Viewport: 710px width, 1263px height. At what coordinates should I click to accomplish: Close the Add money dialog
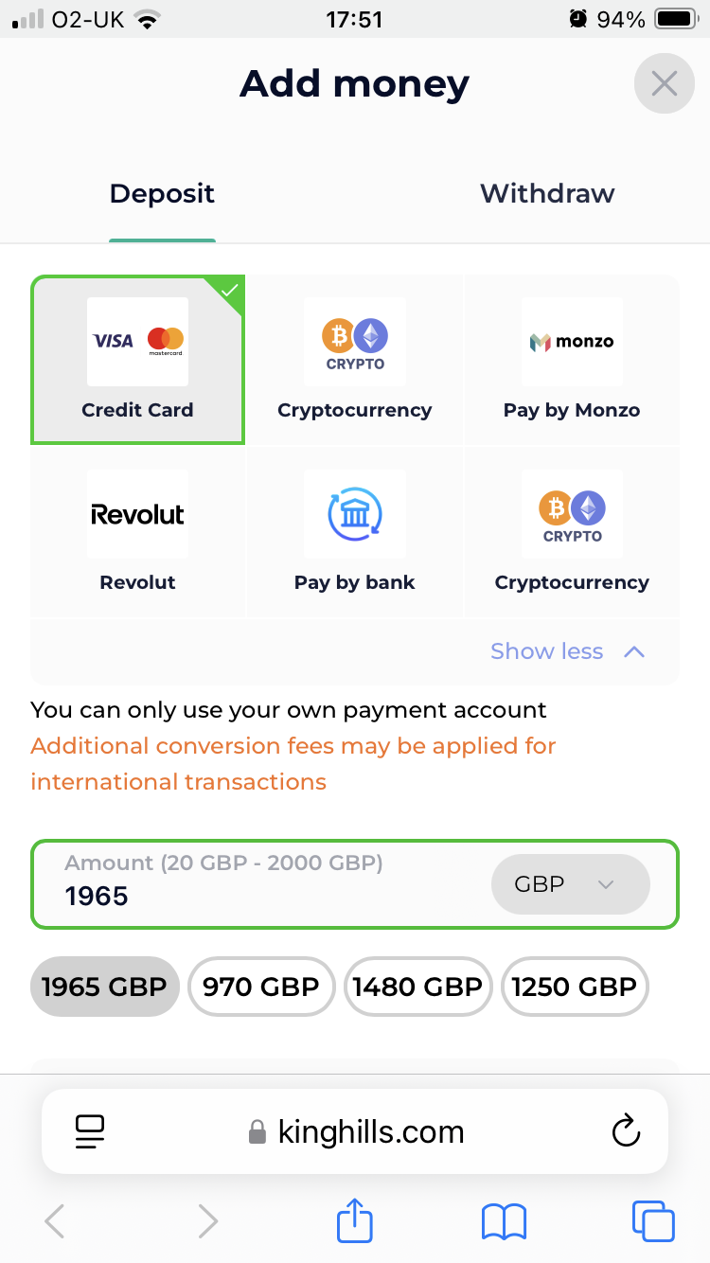[664, 84]
